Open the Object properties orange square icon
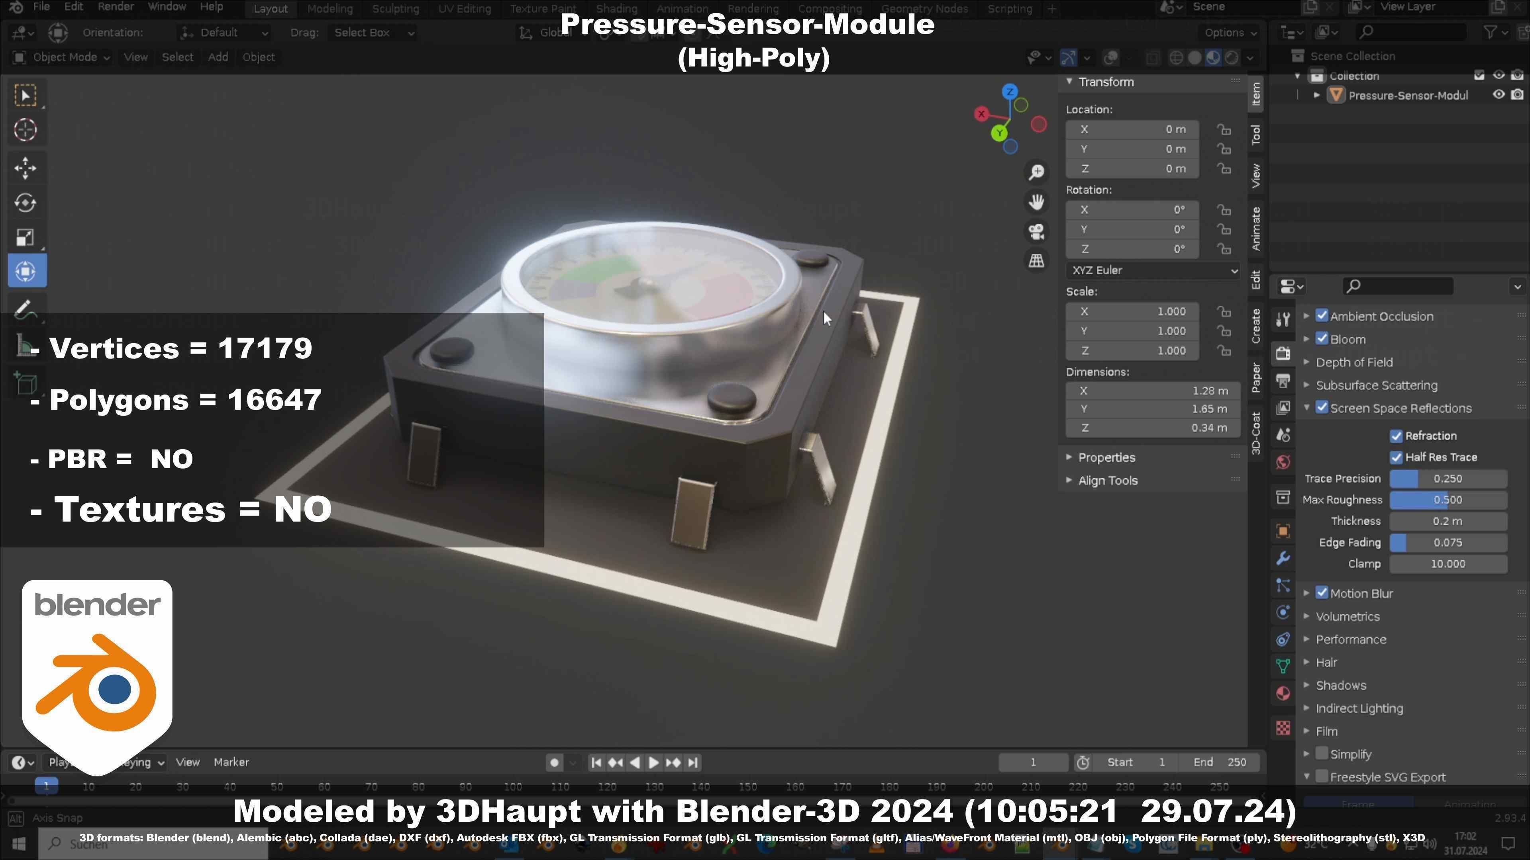Screen dimensions: 1530x860 pos(1283,531)
